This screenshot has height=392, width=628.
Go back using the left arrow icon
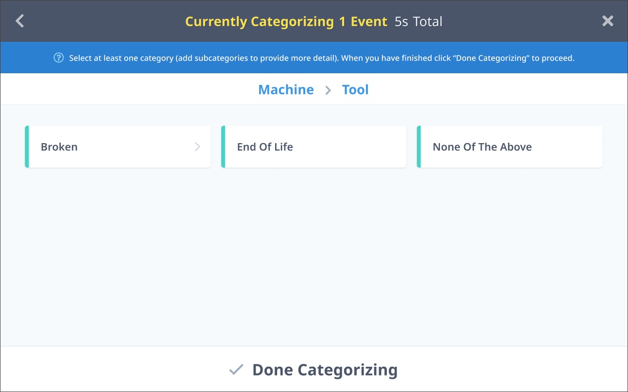[19, 21]
